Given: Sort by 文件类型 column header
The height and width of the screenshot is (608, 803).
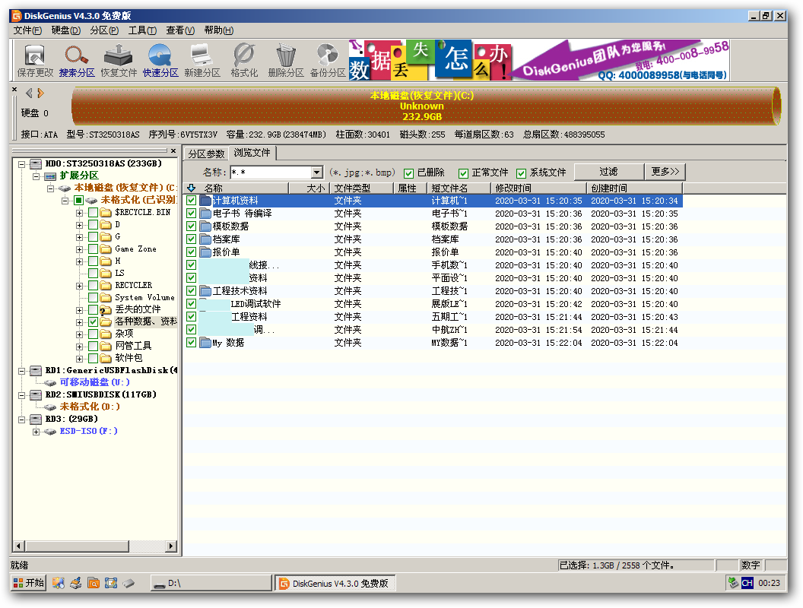Looking at the screenshot, I should point(361,188).
